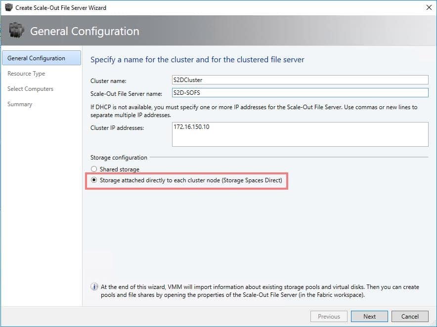The width and height of the screenshot is (437, 327).
Task: Click the wizard title bar text
Action: coord(61,8)
